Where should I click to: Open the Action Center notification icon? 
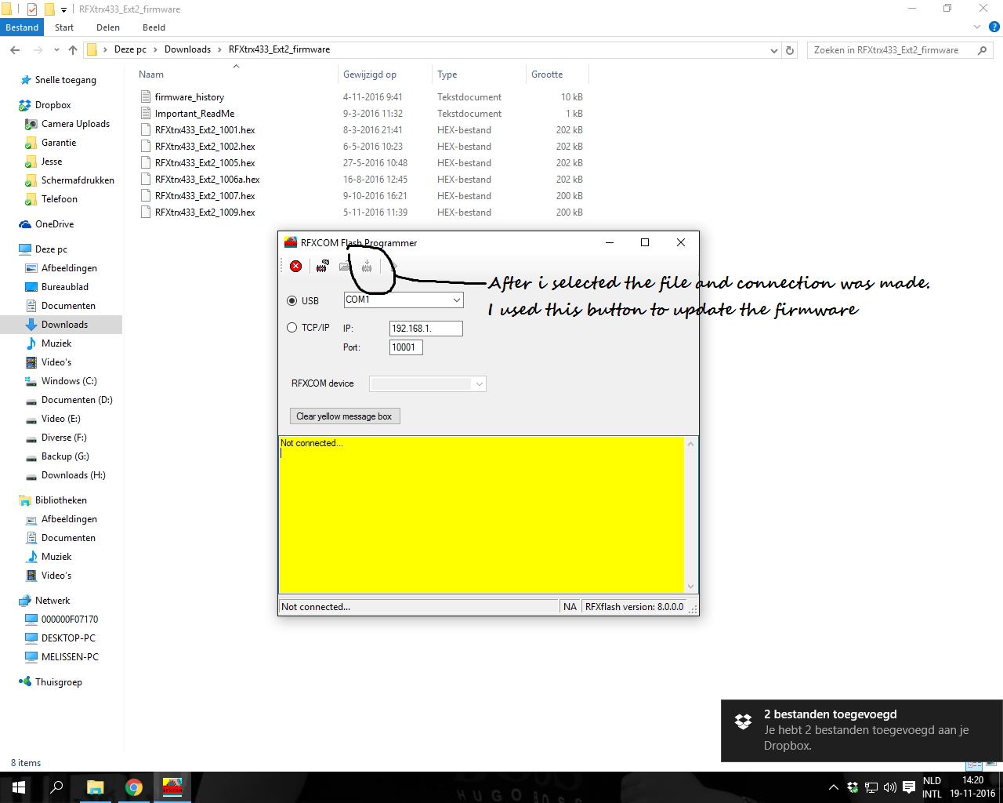(909, 787)
